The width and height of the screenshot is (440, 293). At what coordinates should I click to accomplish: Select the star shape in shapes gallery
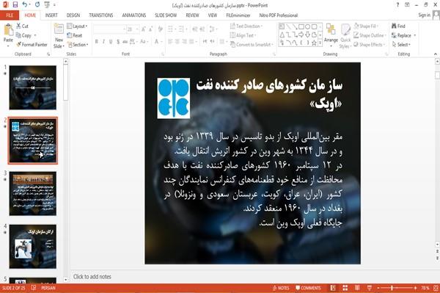tap(314, 43)
